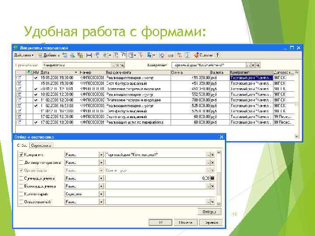Select row with sum 700 000,00
The image size is (315, 236).
point(155,100)
